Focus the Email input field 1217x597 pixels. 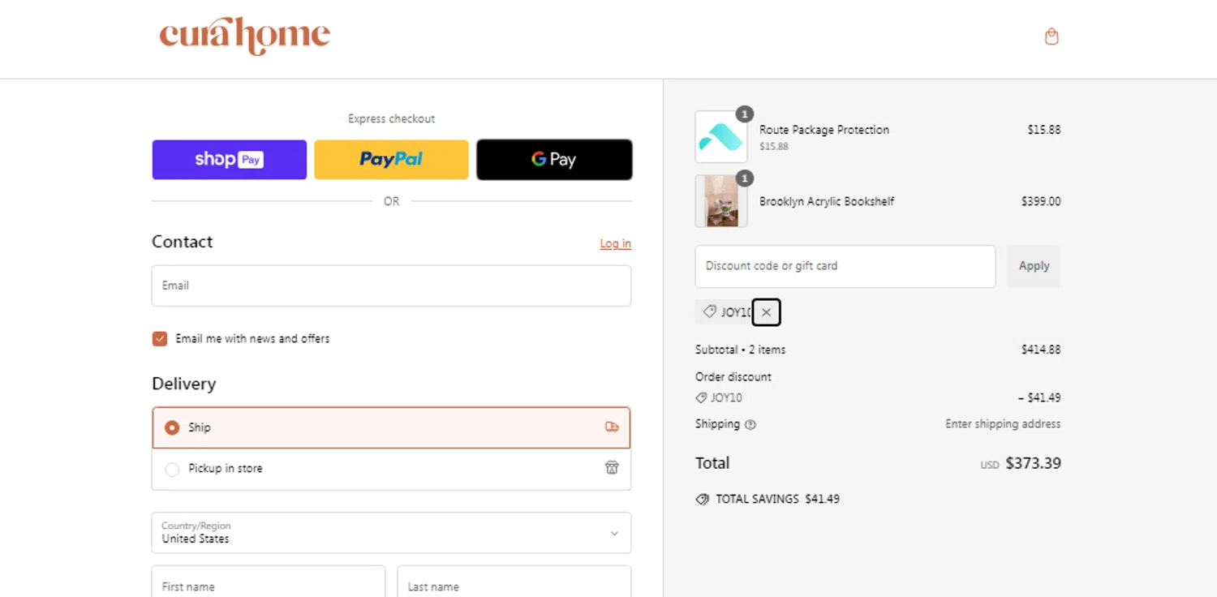(x=391, y=286)
